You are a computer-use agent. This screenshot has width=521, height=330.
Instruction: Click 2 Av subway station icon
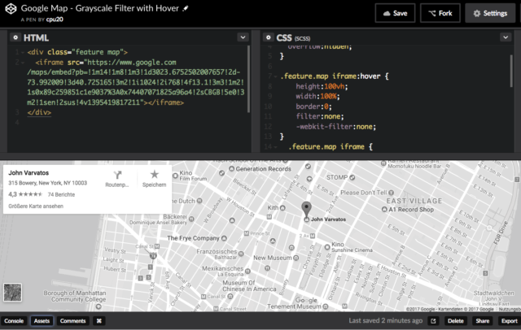click(313, 236)
